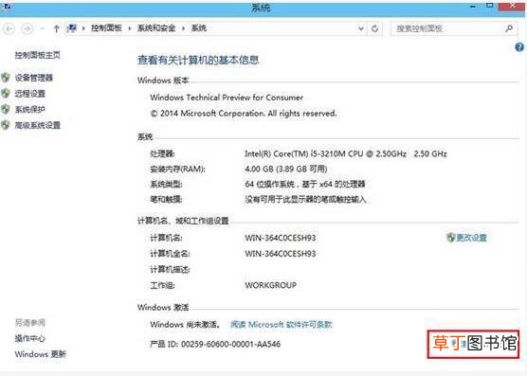Screen dimensions: 527x376
Task: Open 远程设置 link
Action: click(x=30, y=94)
